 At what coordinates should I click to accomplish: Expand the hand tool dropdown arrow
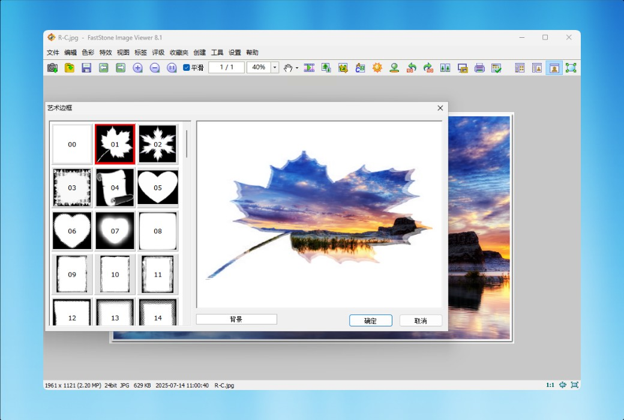click(297, 68)
